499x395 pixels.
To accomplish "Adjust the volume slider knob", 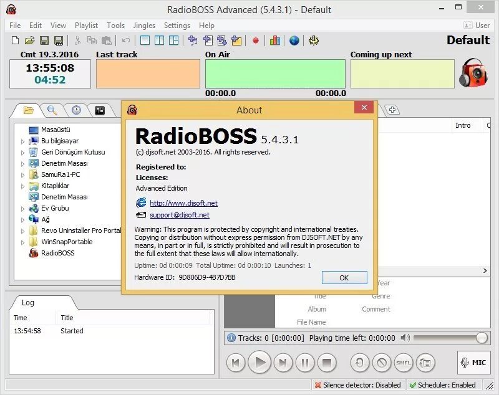I will tap(482, 338).
